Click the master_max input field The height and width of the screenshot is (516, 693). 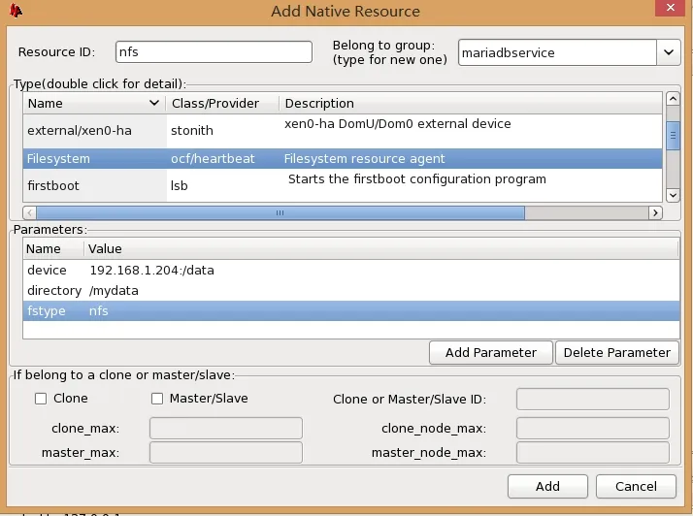226,452
